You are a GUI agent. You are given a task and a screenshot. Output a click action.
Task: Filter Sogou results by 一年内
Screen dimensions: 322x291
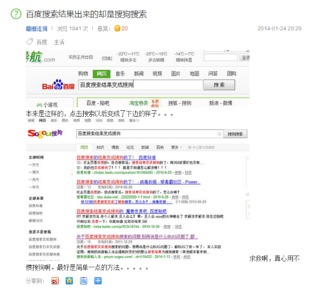34,187
